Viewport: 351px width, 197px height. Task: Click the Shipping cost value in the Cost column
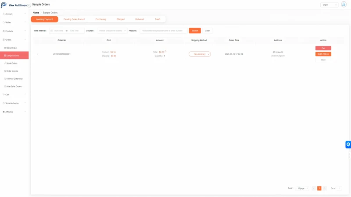114,56
